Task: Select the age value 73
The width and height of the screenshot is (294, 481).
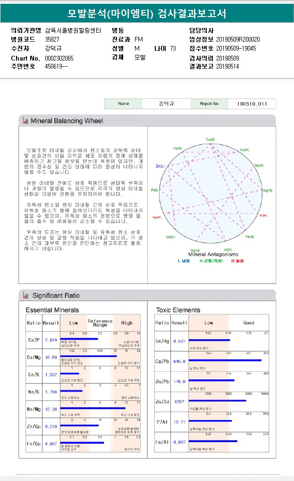Action: click(173, 48)
